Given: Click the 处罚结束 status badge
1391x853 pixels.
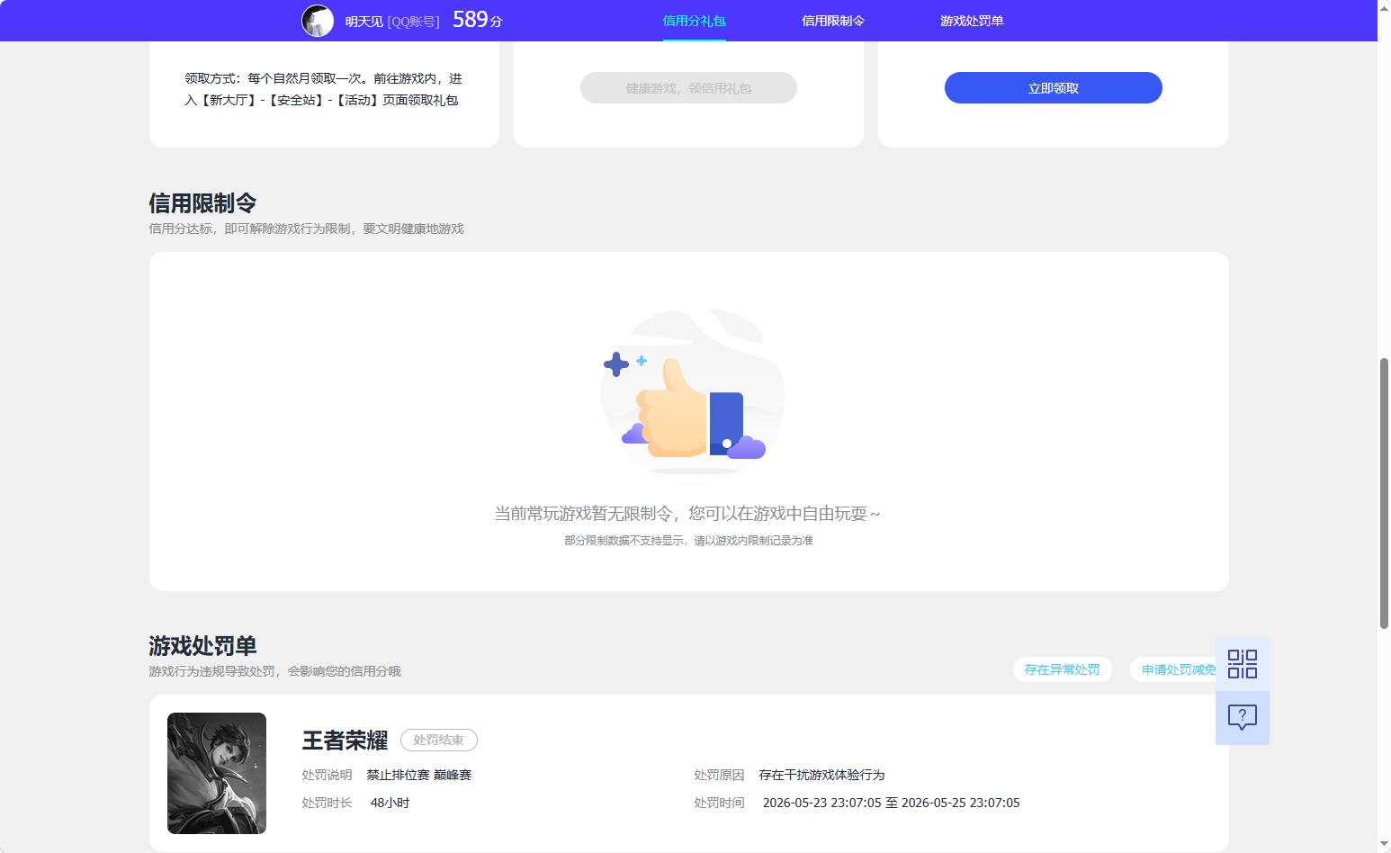Looking at the screenshot, I should pos(438,740).
